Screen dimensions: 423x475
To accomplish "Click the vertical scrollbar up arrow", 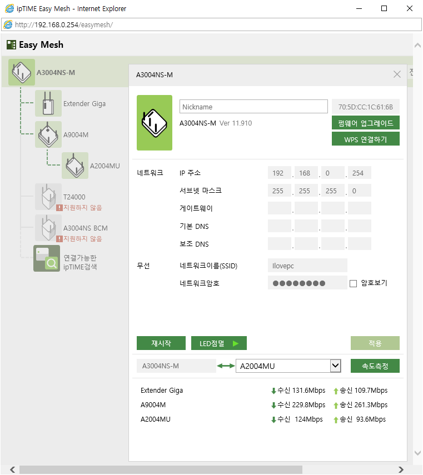I will click(x=417, y=46).
